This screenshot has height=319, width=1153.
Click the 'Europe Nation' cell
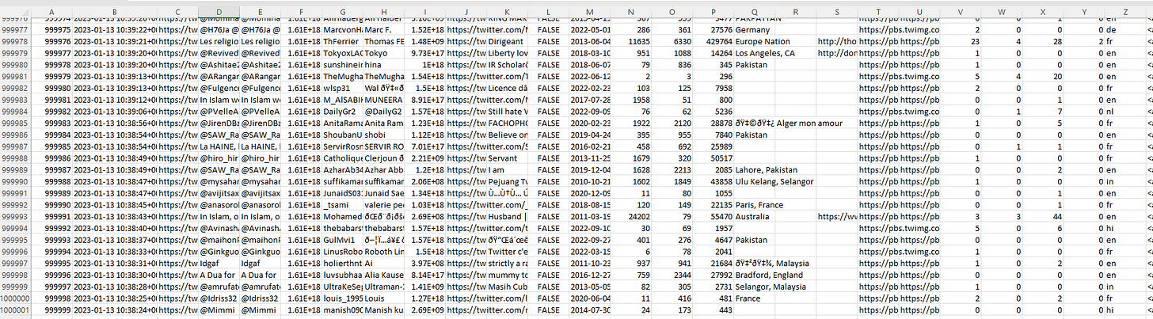[755, 41]
